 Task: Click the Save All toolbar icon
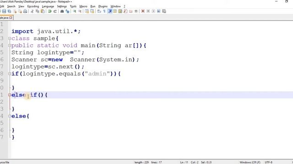(x=9, y=11)
